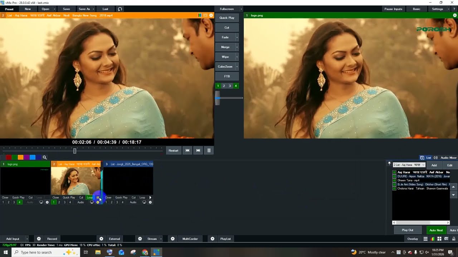This screenshot has height=257, width=458.
Task: Toggle overlay 4 on logo.png input
Action: coord(20,202)
